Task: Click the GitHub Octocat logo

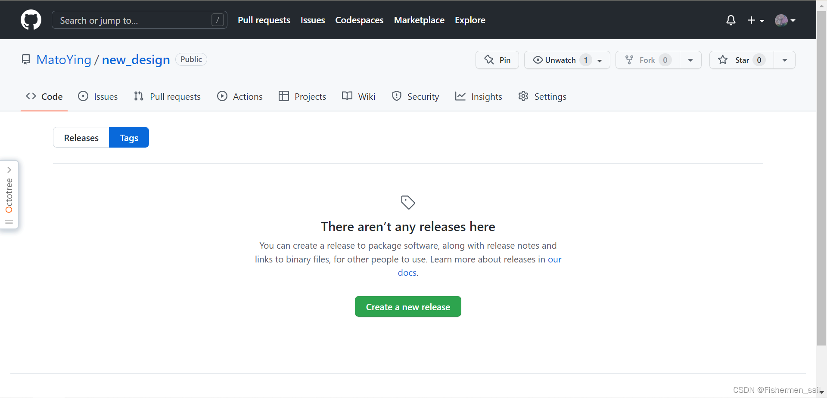Action: (31, 20)
